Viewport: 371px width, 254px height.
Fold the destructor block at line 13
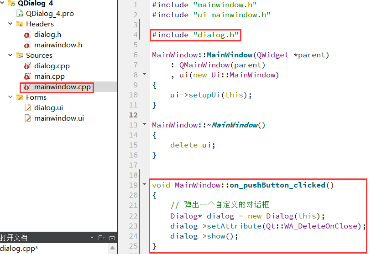pos(144,124)
